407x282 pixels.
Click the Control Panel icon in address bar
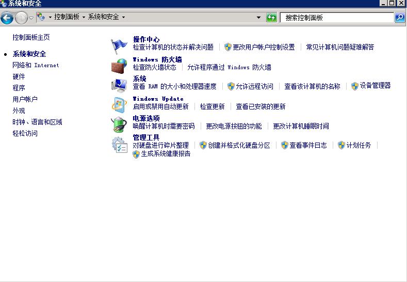coord(41,17)
